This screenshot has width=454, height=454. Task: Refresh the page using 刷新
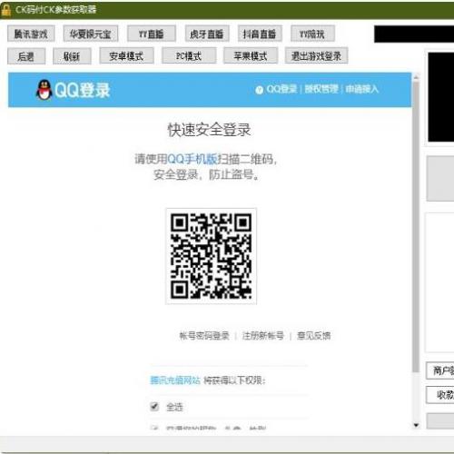72,56
